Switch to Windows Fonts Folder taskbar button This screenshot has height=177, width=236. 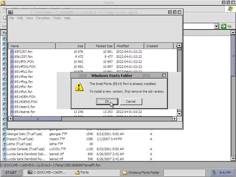[x=142, y=173]
